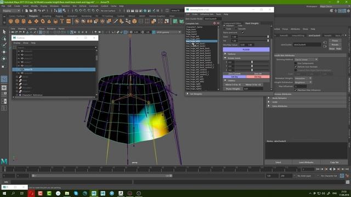Open the Deform menu
The image size is (351, 197).
coord(83,6)
